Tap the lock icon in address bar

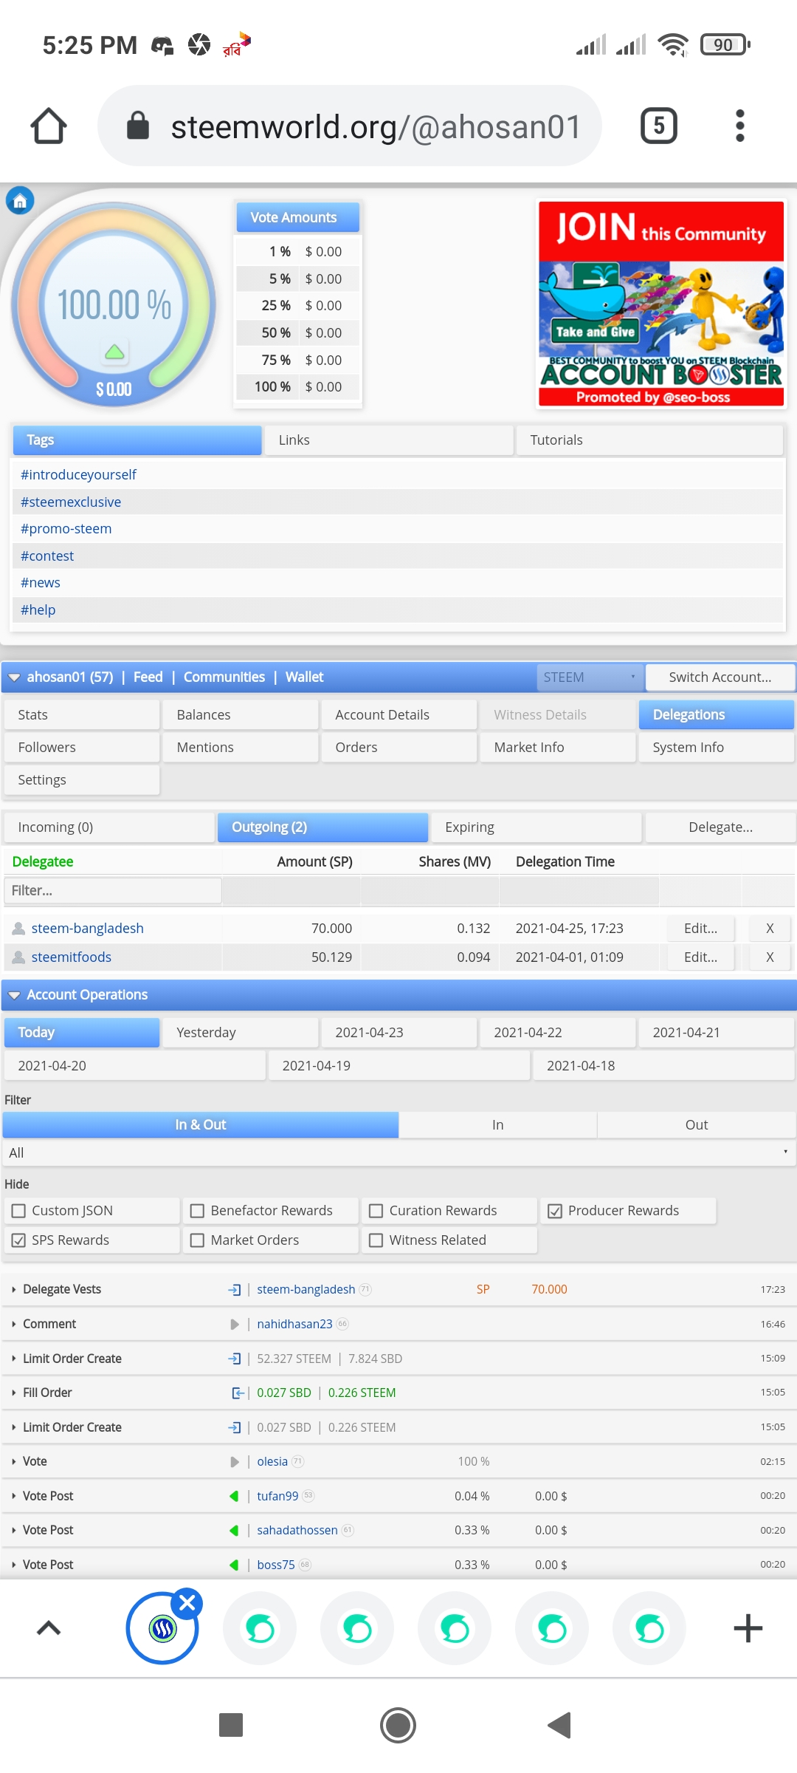tap(138, 126)
